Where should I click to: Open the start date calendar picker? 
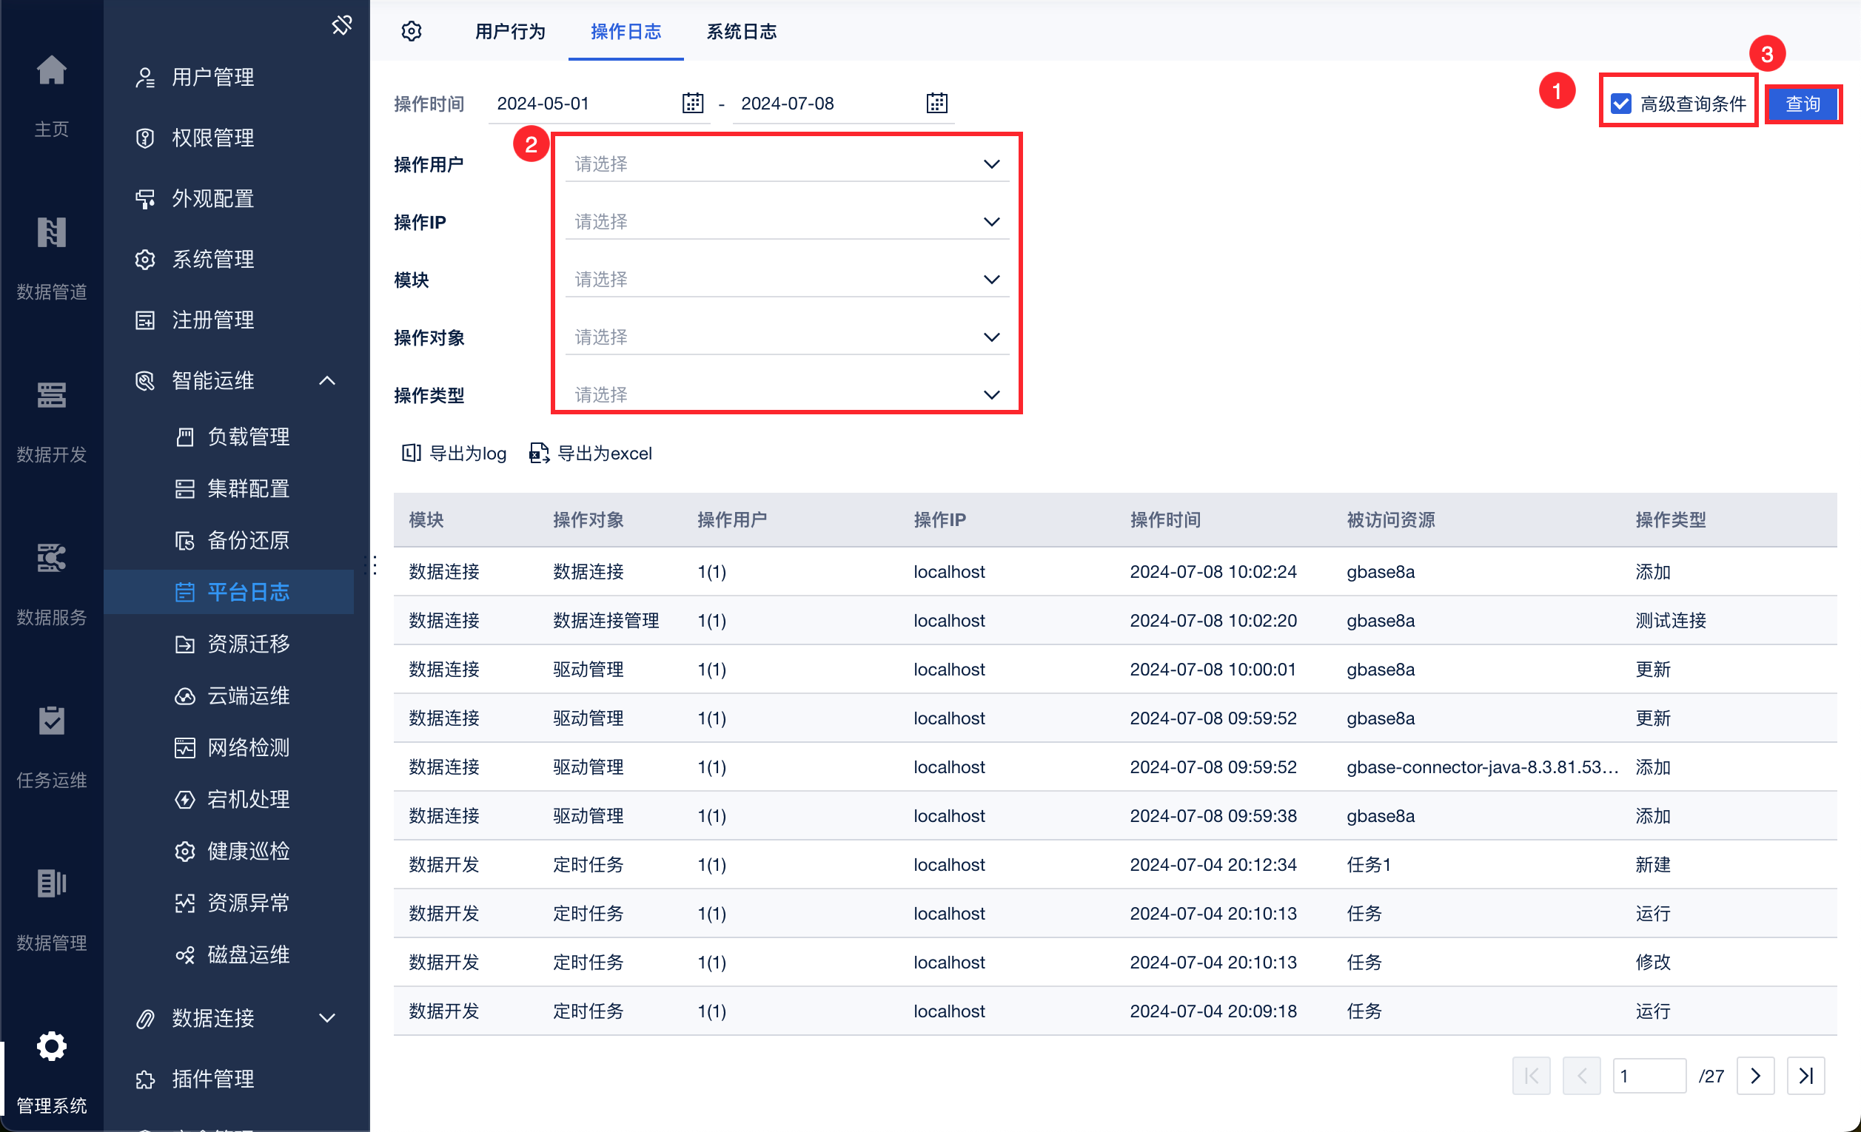tap(692, 104)
